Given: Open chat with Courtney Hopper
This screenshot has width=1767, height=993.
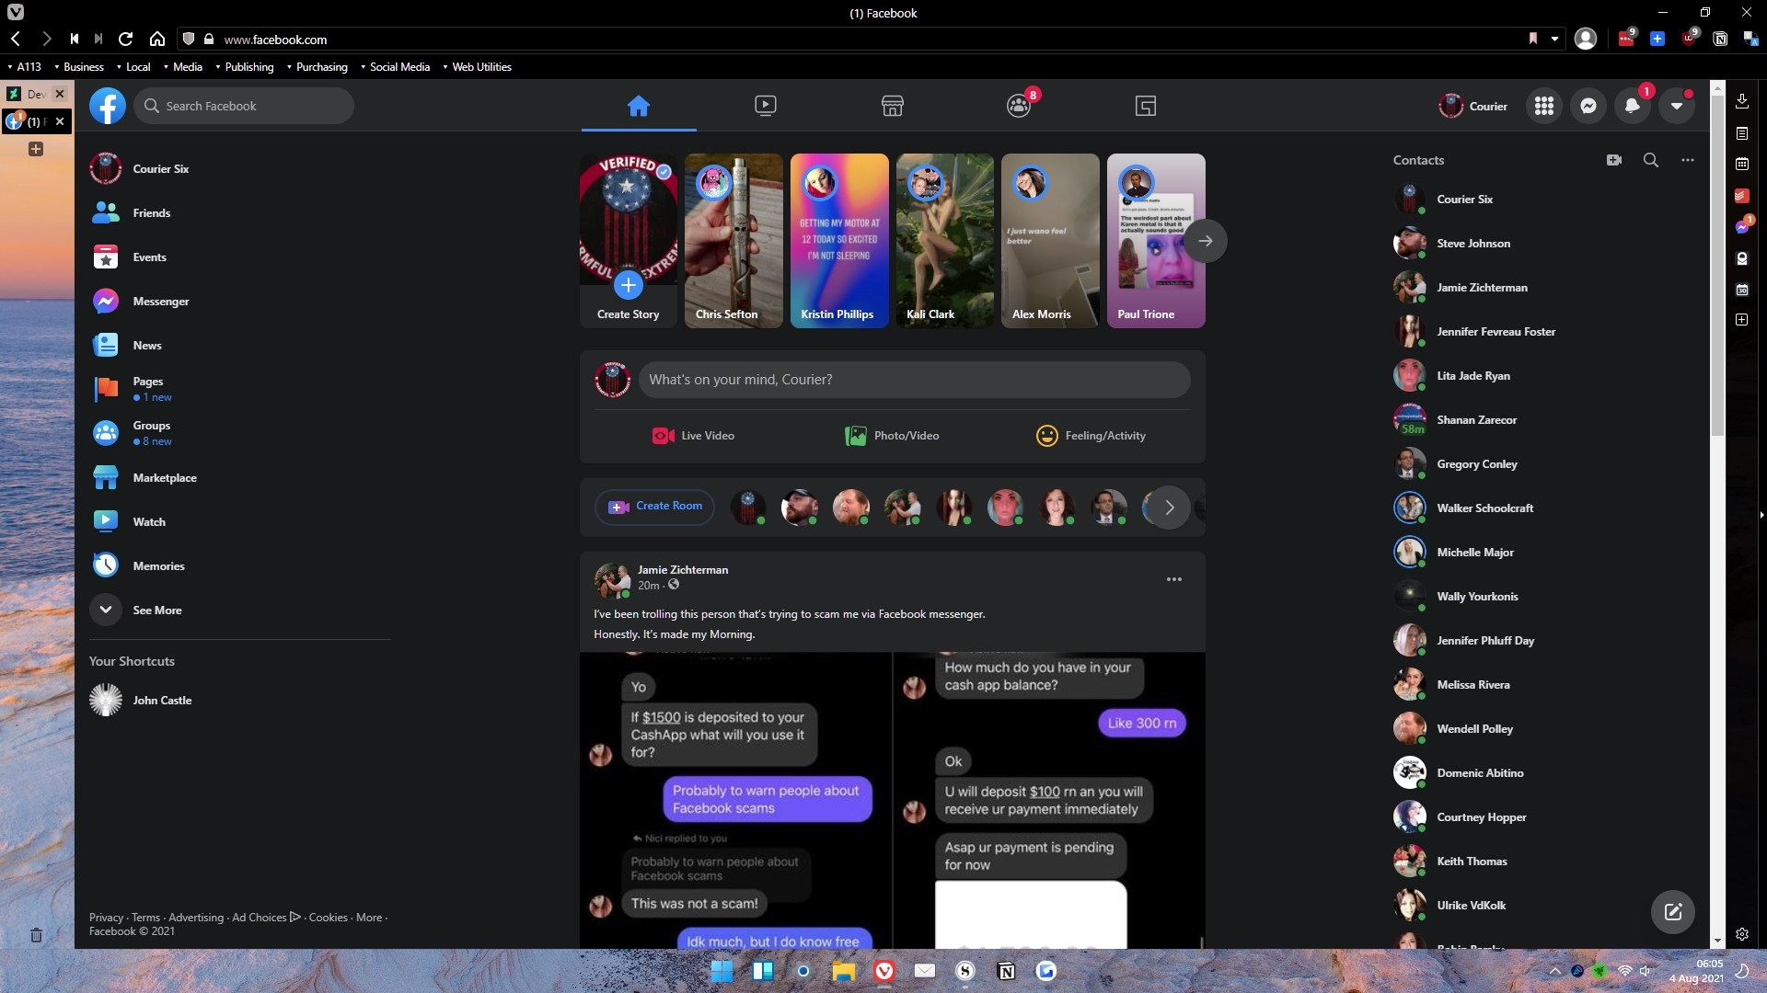Looking at the screenshot, I should pyautogui.click(x=1546, y=817).
